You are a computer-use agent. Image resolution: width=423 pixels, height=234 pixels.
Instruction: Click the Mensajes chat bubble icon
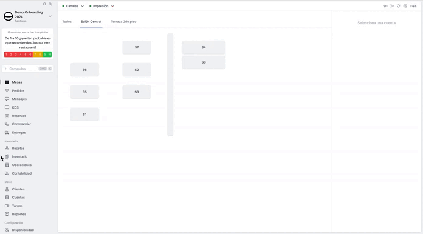point(7,99)
